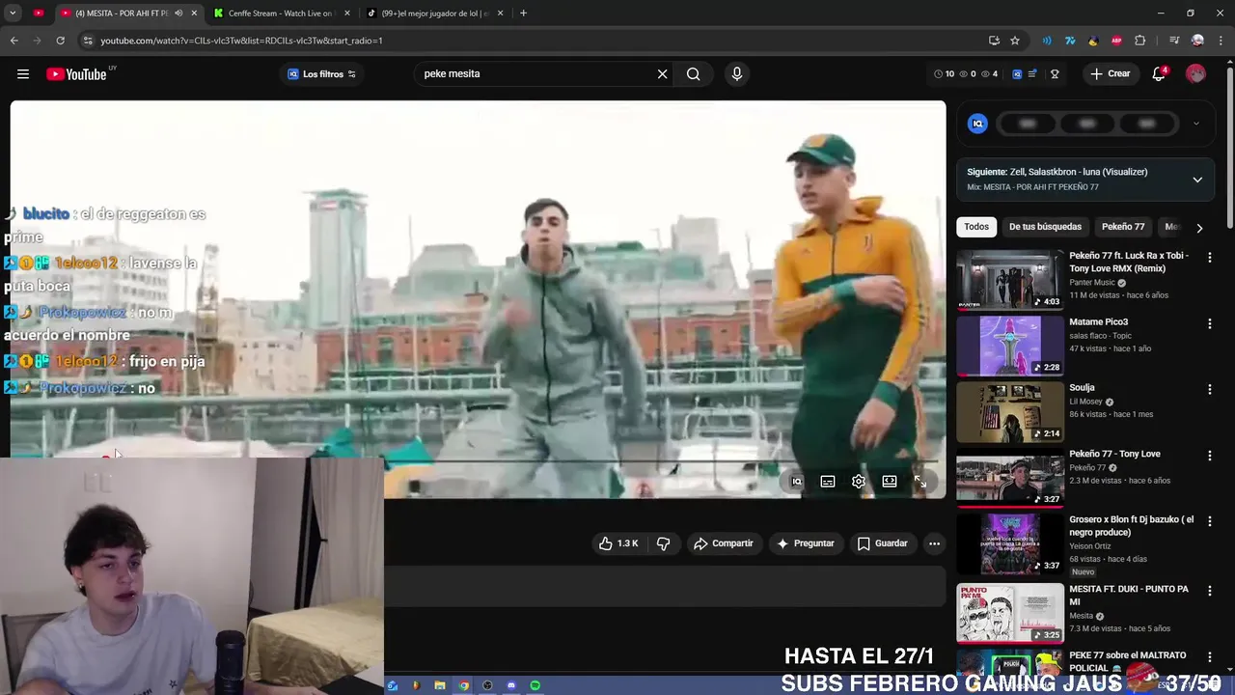Image resolution: width=1235 pixels, height=695 pixels.
Task: Open player settings gear
Action: 859,482
